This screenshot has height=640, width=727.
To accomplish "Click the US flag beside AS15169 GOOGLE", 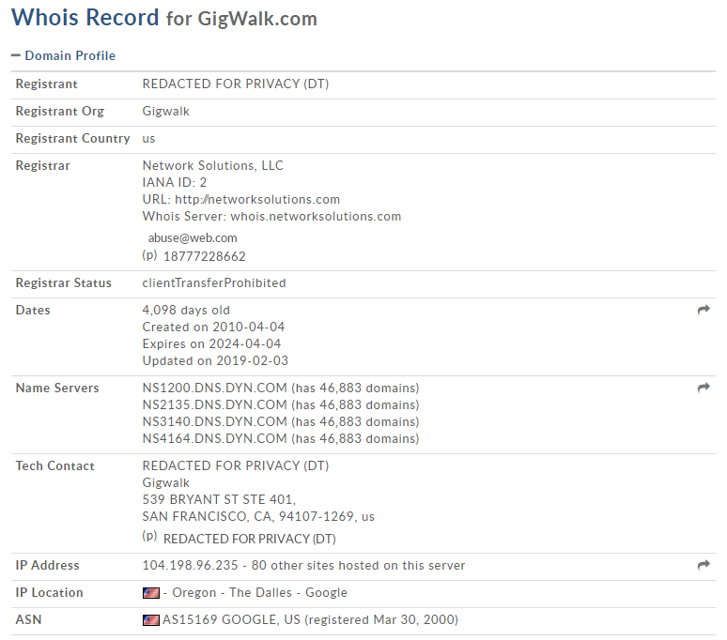I will pos(150,620).
